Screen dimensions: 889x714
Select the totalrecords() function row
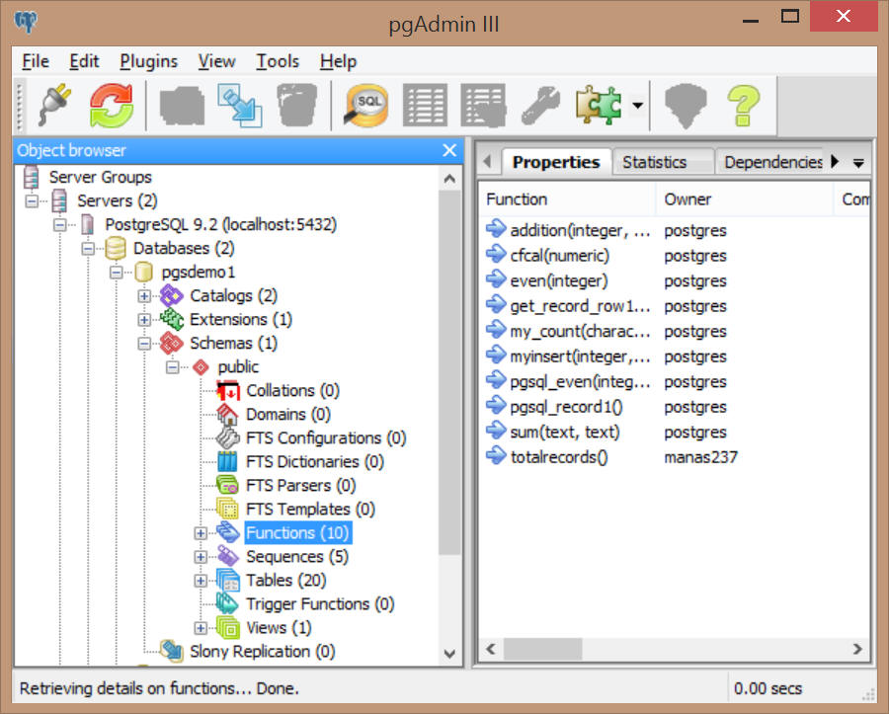coord(675,456)
